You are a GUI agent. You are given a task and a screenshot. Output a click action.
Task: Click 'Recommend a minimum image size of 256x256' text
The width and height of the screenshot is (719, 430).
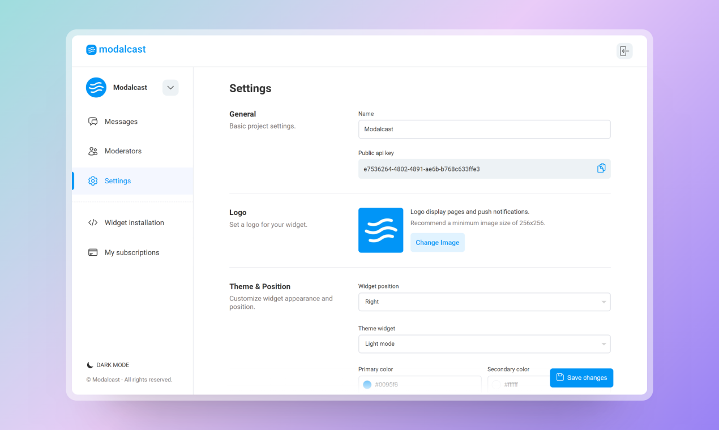478,223
